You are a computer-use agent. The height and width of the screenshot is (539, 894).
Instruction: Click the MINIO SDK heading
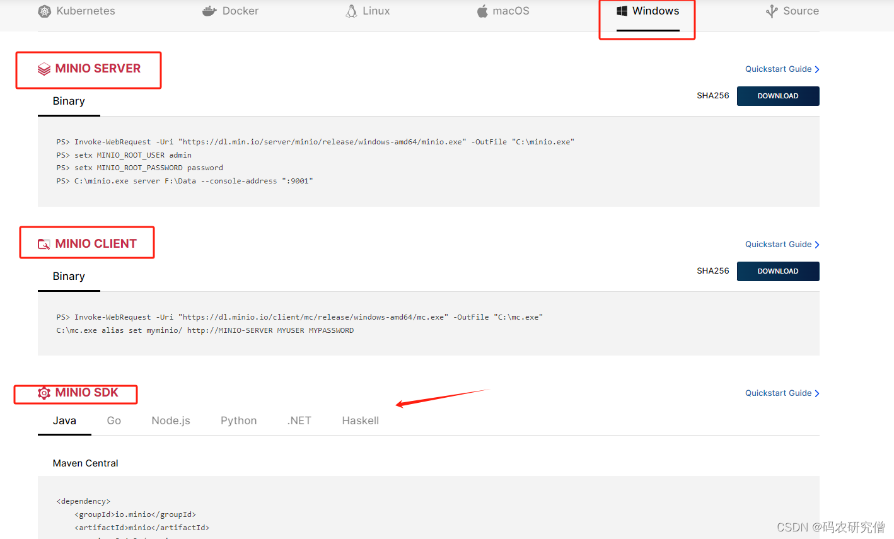point(87,393)
